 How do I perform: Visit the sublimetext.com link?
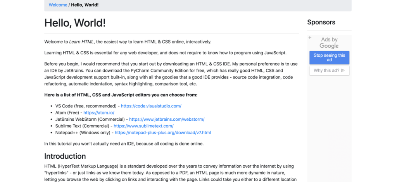(143, 126)
